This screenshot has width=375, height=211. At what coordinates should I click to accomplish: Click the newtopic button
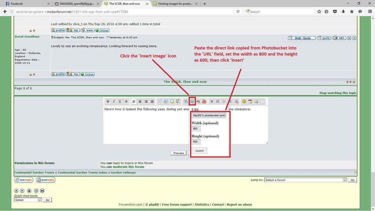pyautogui.click(x=23, y=180)
